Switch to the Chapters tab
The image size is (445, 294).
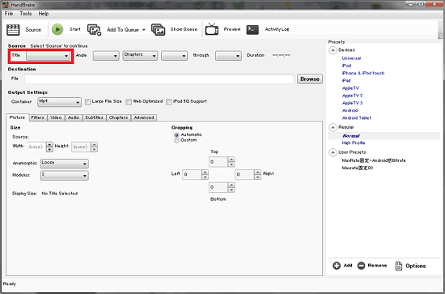click(x=119, y=117)
